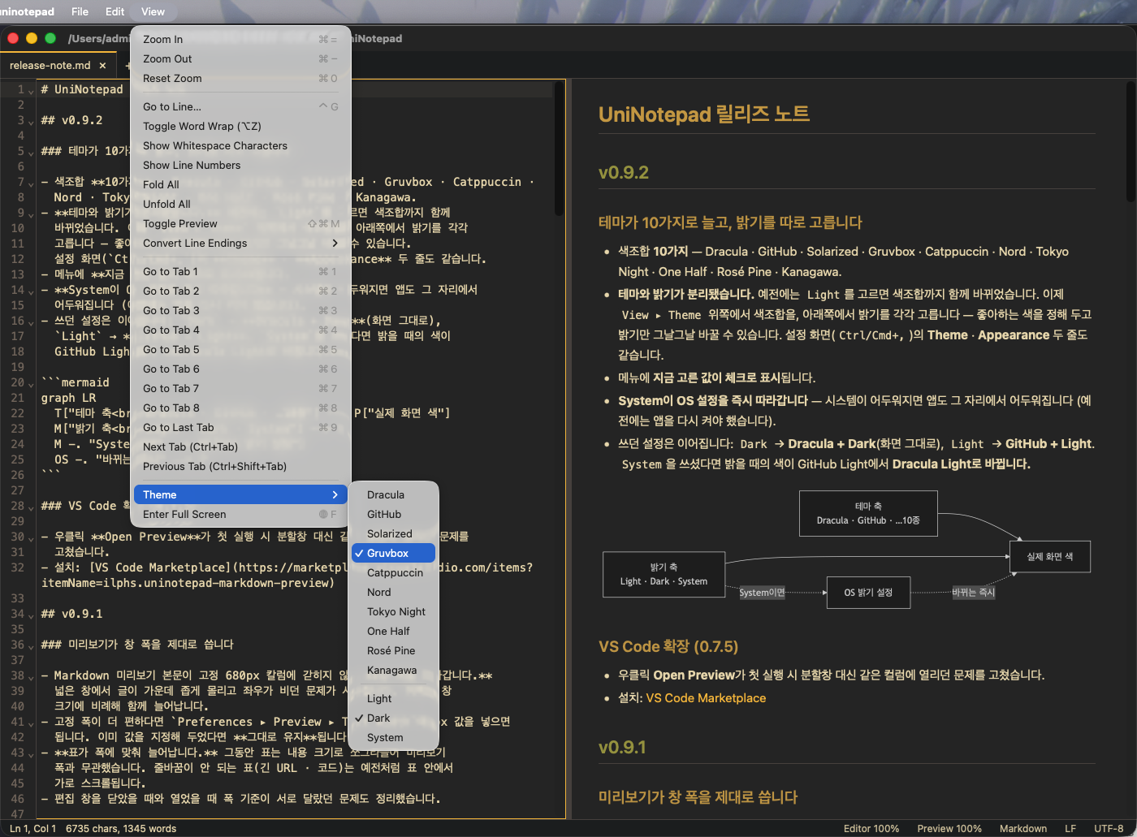Click Editor 100% zoom in status bar

pyautogui.click(x=871, y=829)
